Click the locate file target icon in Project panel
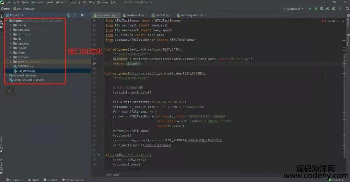Viewport: 350px width, 182px height. [69, 15]
